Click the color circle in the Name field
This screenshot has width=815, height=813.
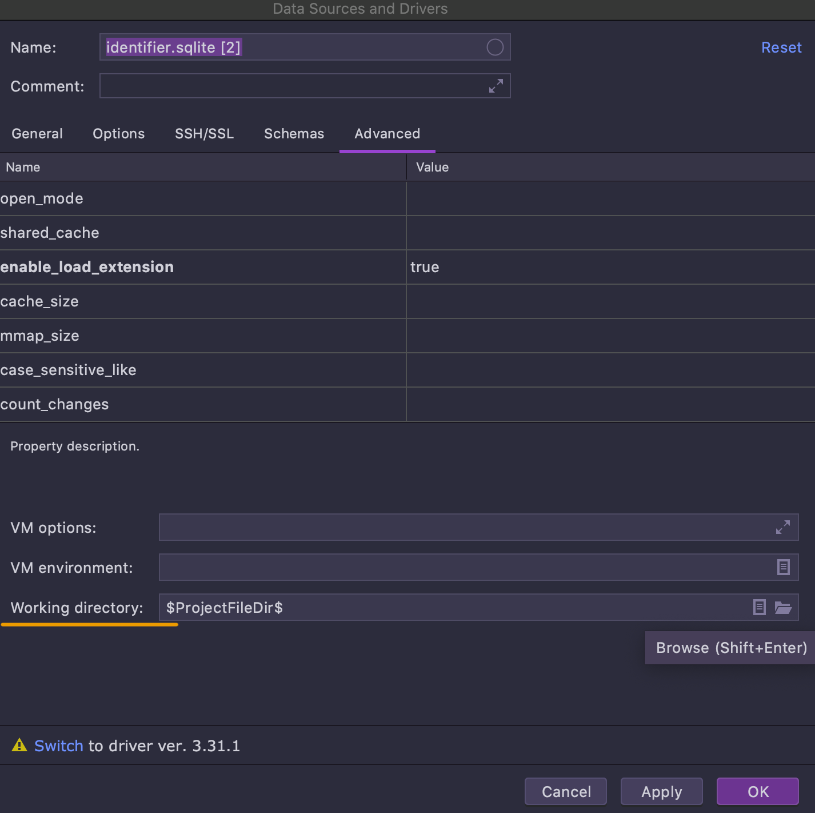[x=495, y=47]
